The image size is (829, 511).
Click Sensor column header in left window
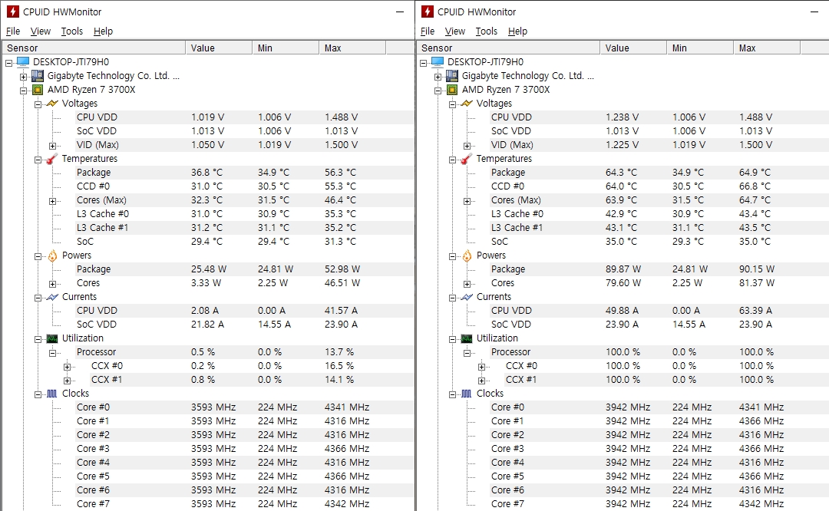[94, 48]
